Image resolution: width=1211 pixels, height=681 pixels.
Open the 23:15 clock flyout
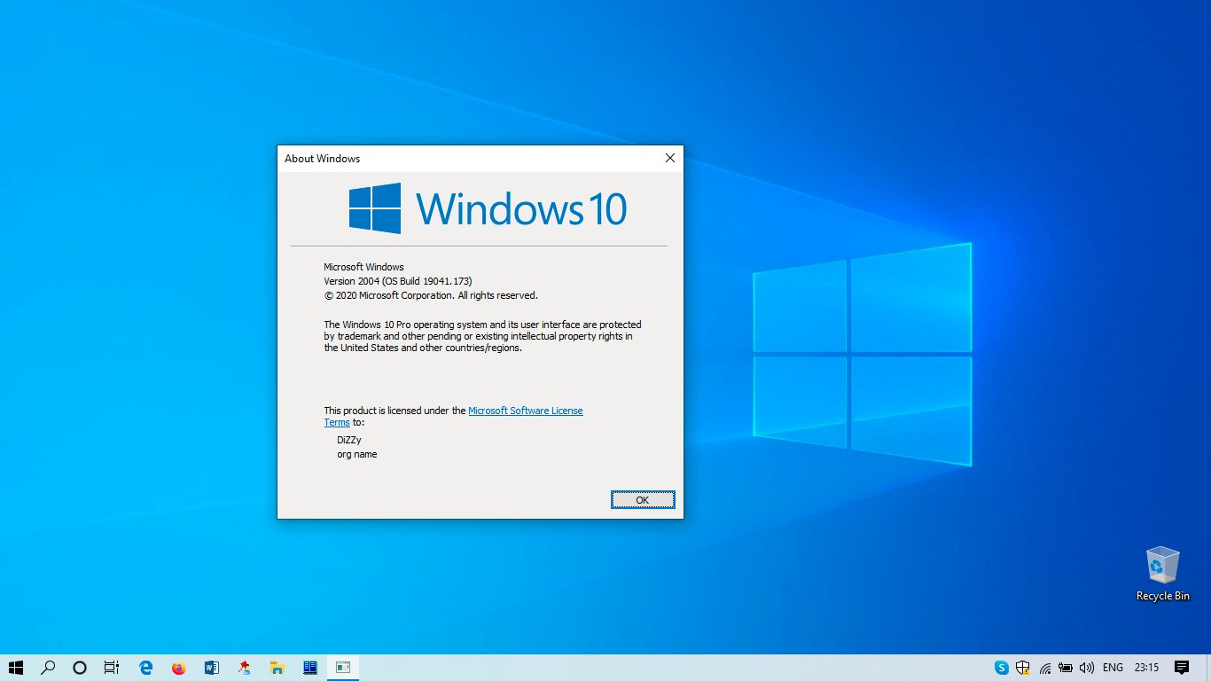tap(1146, 668)
